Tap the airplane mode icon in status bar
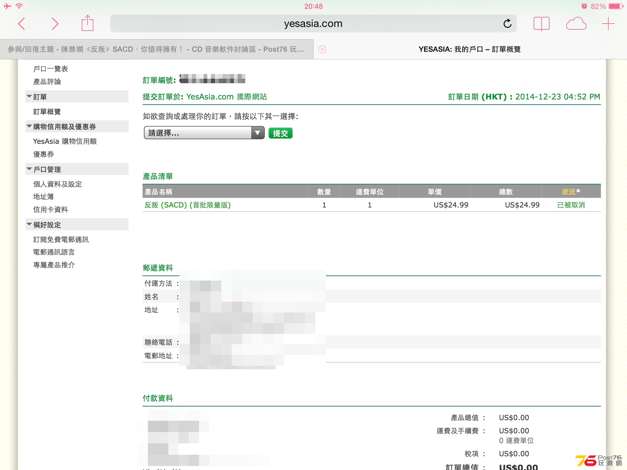The height and width of the screenshot is (470, 627). (7, 6)
